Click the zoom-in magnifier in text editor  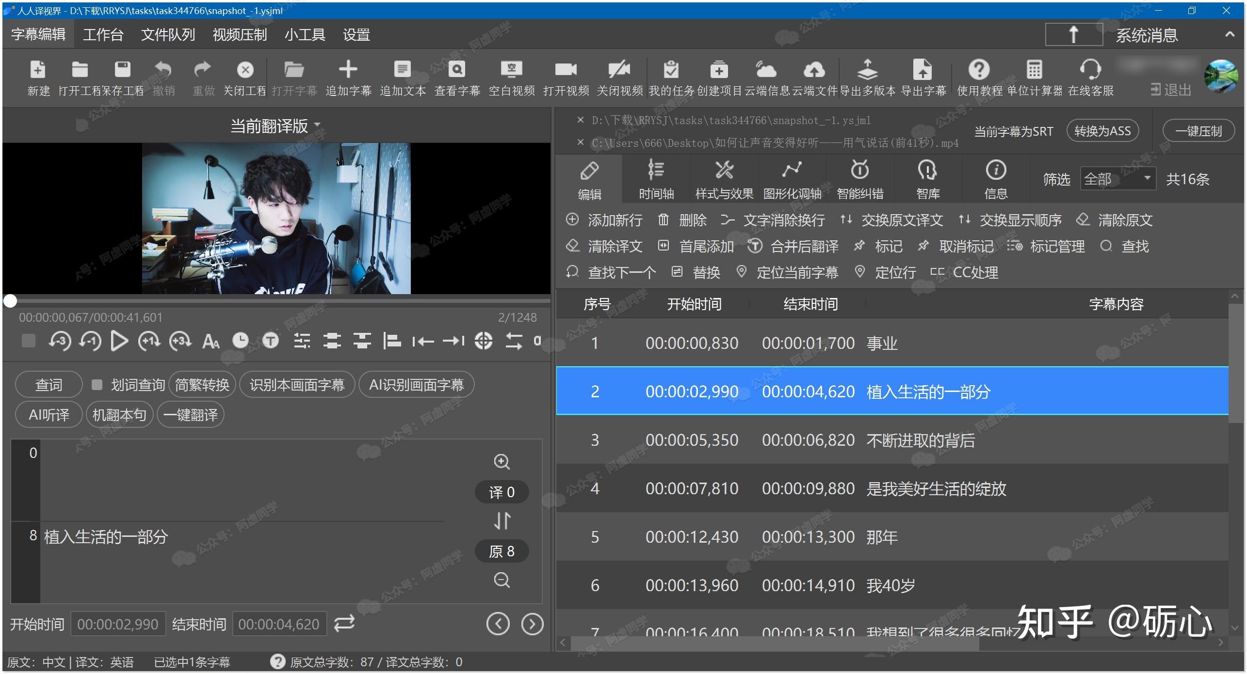(x=502, y=462)
